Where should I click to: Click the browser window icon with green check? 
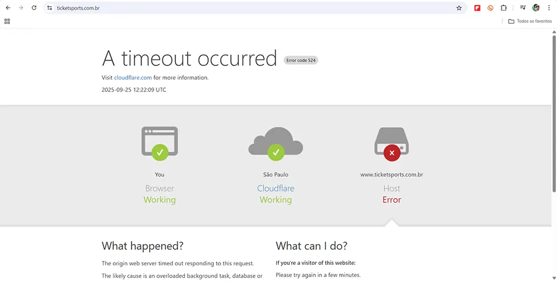click(160, 143)
